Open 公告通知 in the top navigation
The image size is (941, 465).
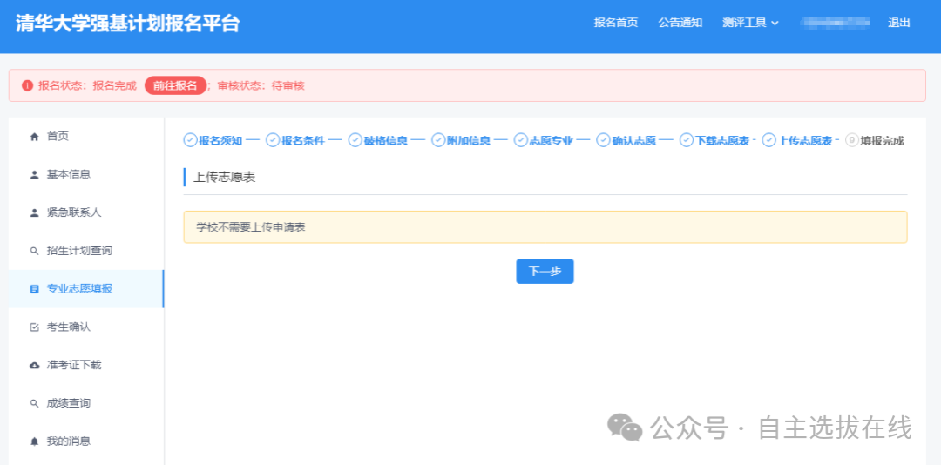[x=680, y=23]
